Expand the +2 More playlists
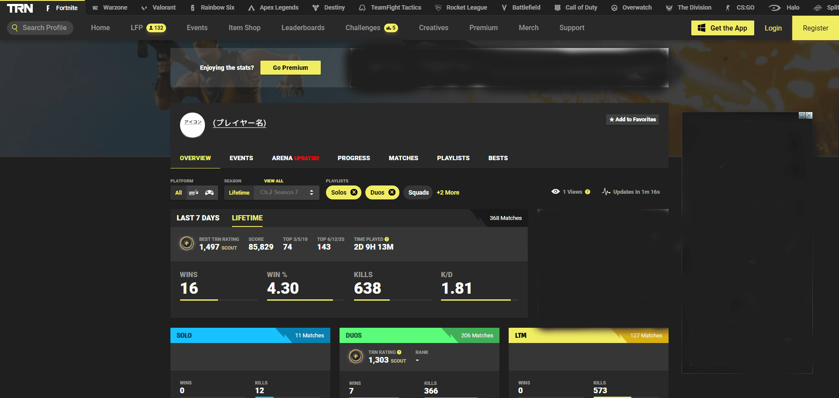This screenshot has height=398, width=839. coord(448,192)
